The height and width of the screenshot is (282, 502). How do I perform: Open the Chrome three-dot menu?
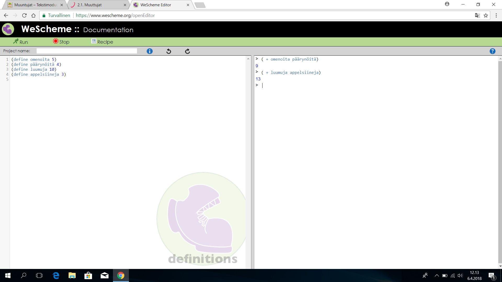[496, 15]
